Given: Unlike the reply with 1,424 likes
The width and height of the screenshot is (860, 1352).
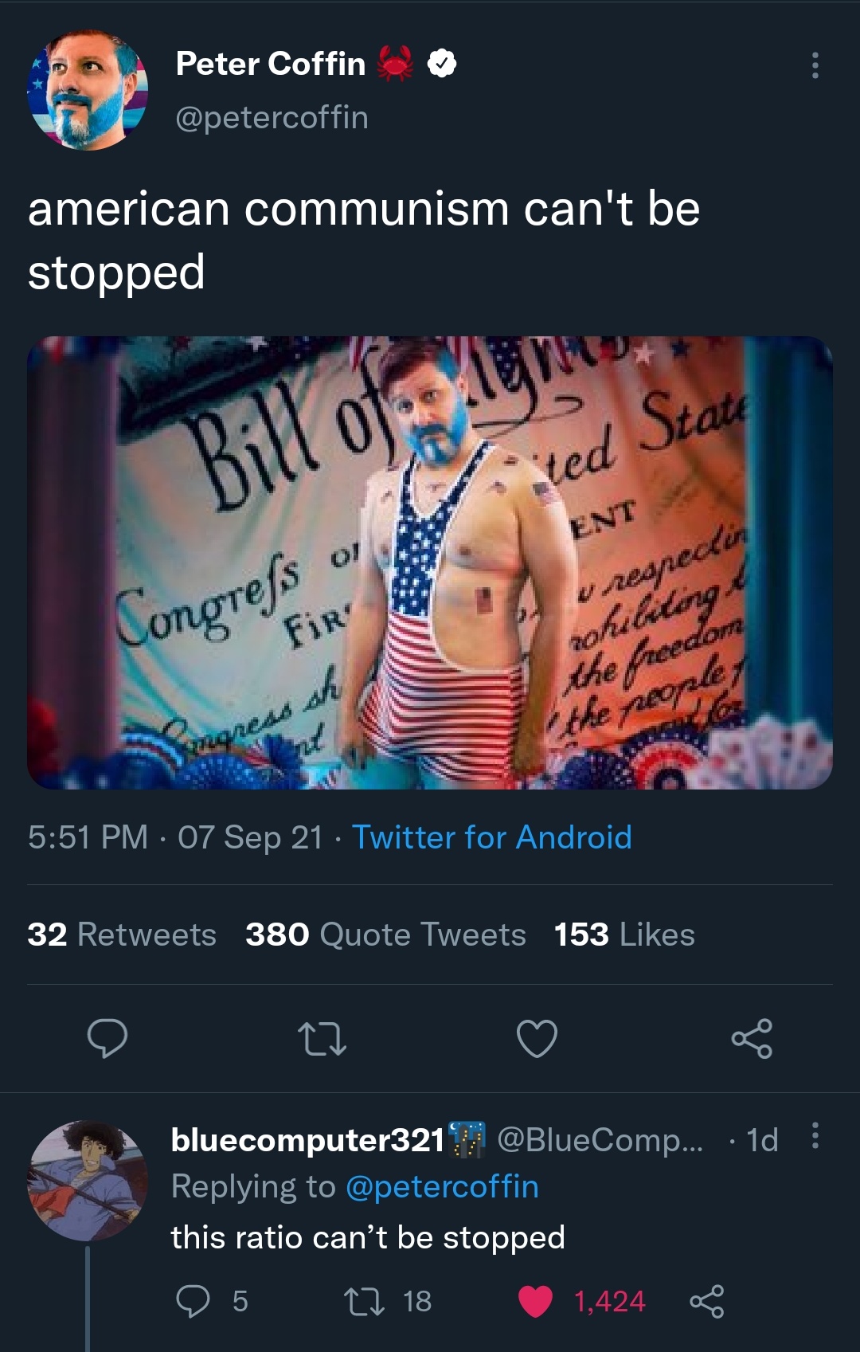Looking at the screenshot, I should 535,1302.
